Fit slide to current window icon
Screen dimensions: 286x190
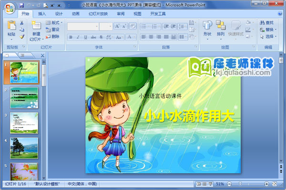[275, 184]
